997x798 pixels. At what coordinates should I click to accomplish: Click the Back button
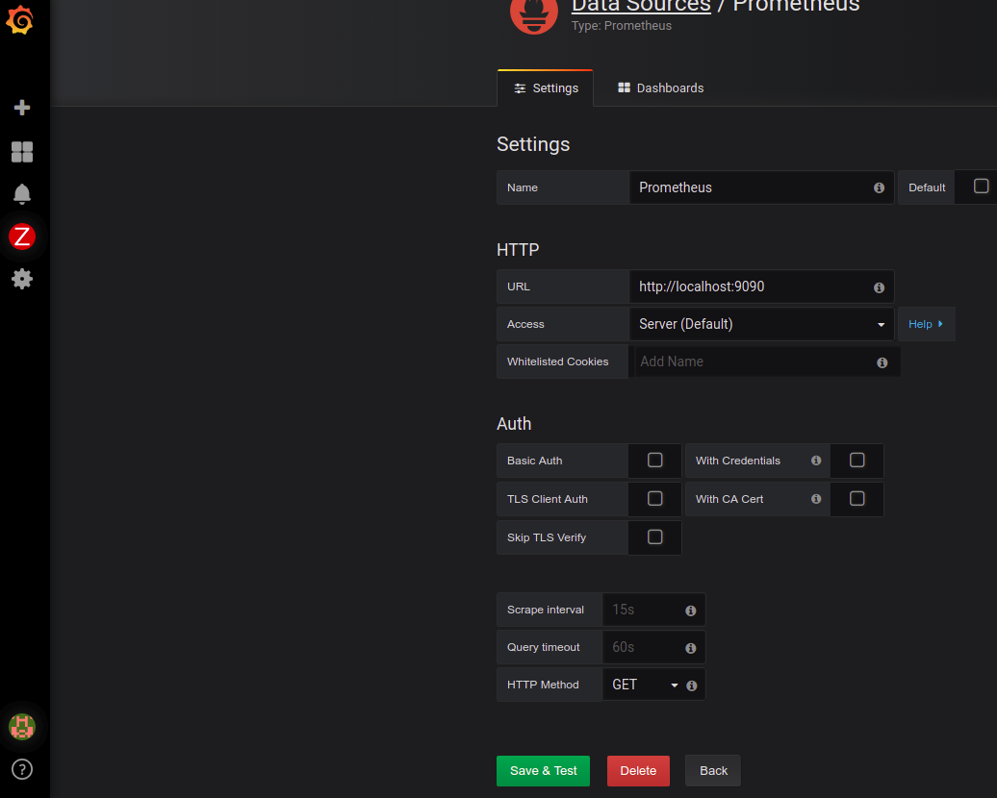tap(713, 771)
